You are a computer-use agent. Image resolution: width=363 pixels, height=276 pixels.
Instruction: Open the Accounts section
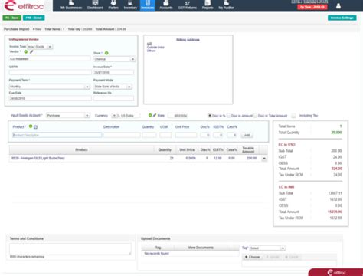click(166, 5)
